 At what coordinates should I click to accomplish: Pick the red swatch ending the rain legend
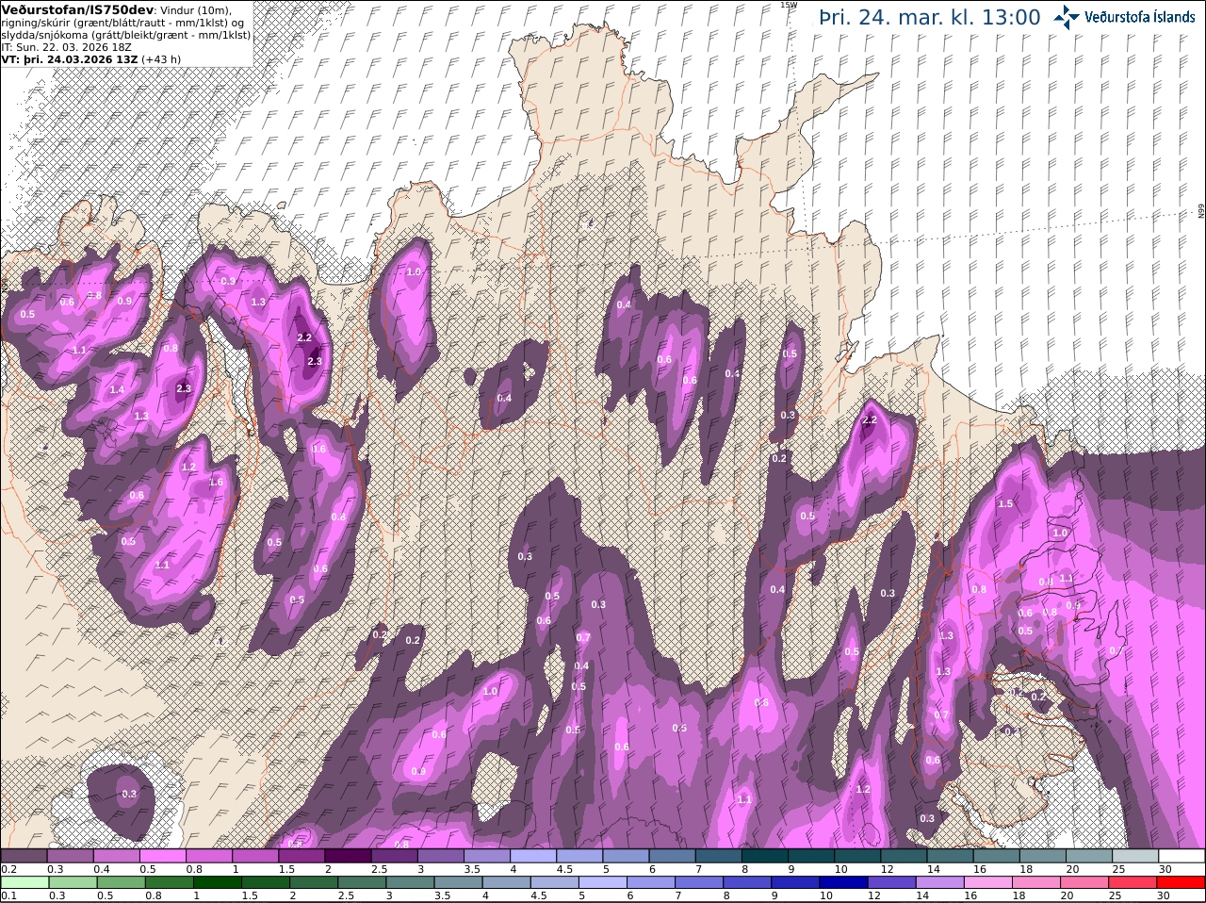point(1182,882)
